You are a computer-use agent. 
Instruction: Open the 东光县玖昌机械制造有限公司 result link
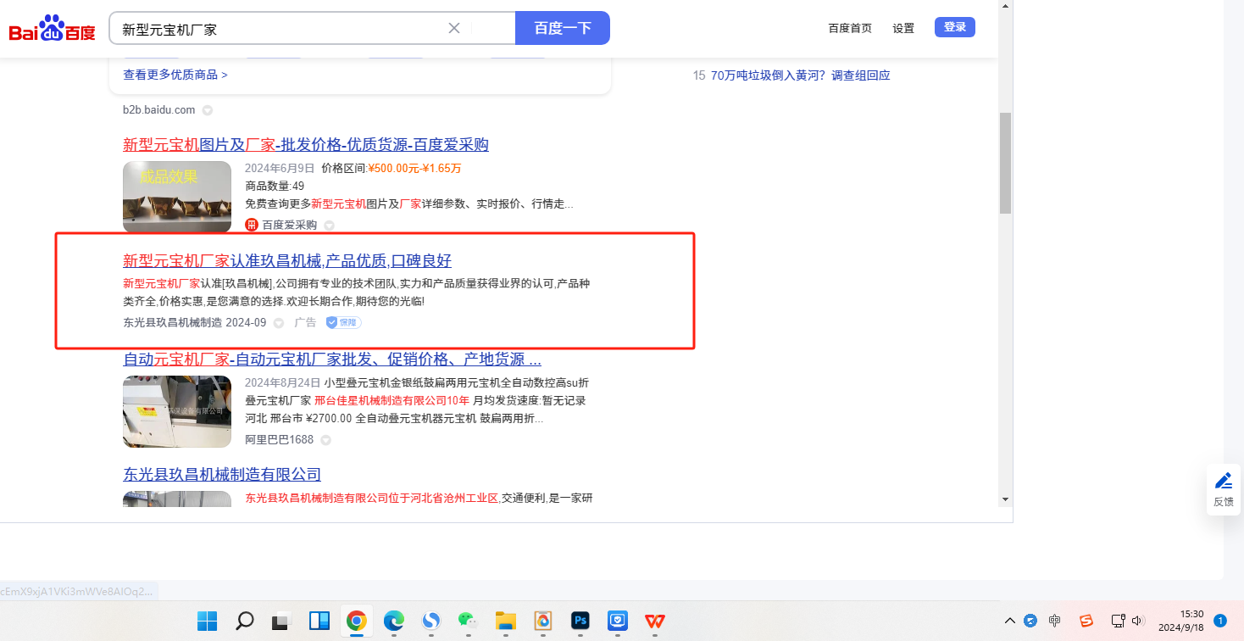click(x=222, y=474)
